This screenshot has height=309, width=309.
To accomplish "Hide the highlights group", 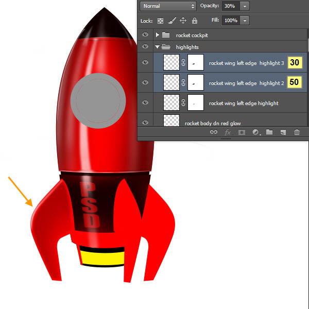I will 145,47.
